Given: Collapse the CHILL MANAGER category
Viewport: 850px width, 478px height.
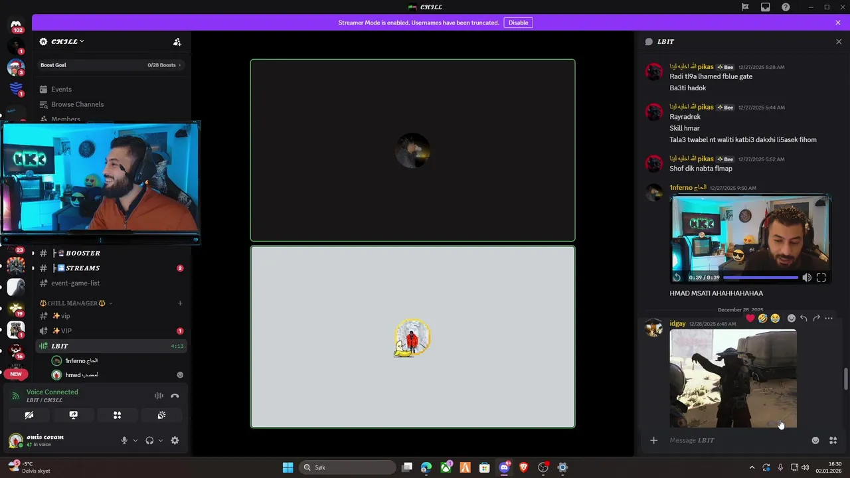Looking at the screenshot, I should [76, 303].
